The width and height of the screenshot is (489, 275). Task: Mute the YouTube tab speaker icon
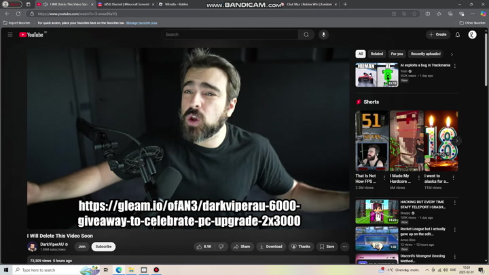[x=46, y=4]
